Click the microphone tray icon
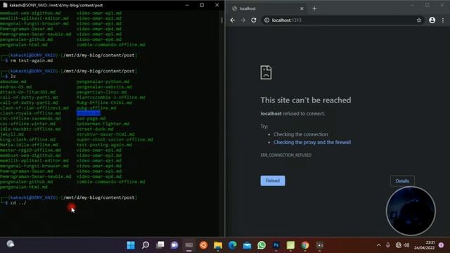Screen dimensions: 450x253 coord(387,245)
